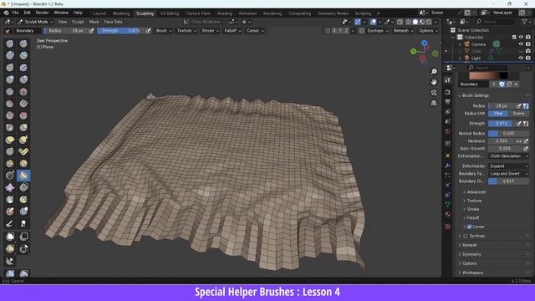Uncheck the Cursor panel checkbox
Image resolution: width=535 pixels, height=301 pixels.
pyautogui.click(x=470, y=227)
